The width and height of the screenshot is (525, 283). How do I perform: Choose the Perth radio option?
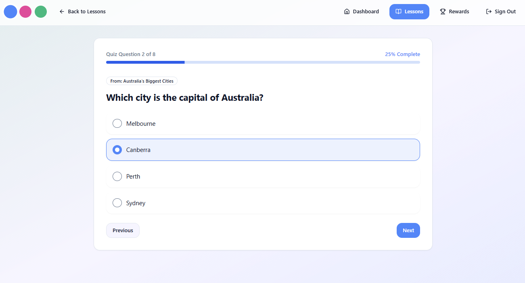tap(117, 177)
